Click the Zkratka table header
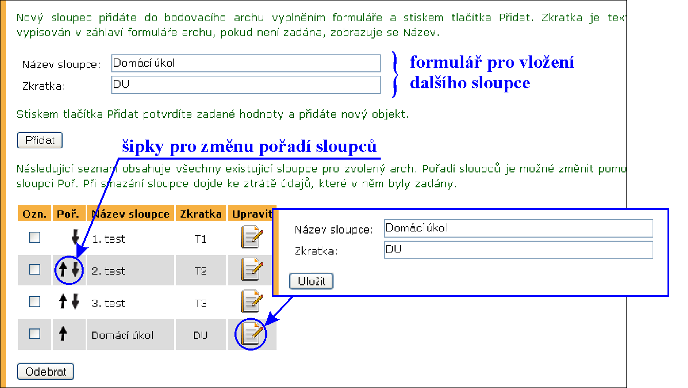This screenshot has width=688, height=388. click(x=201, y=214)
